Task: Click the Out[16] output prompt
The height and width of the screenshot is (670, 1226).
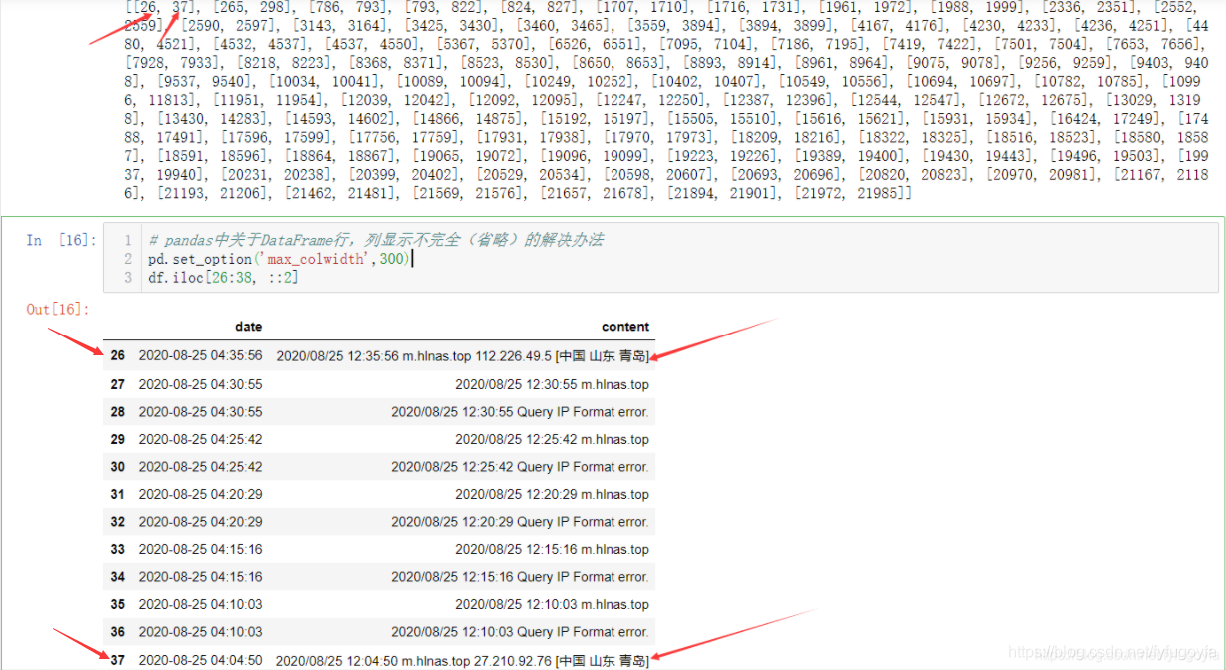Action: [x=58, y=309]
